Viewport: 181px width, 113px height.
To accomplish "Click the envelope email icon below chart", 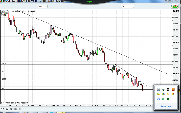I will [2, 109].
